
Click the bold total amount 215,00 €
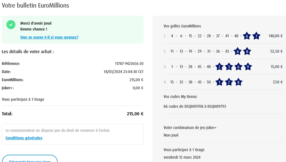pos(135,114)
